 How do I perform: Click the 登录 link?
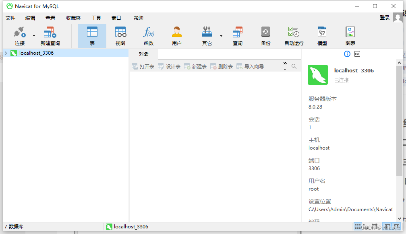point(384,18)
